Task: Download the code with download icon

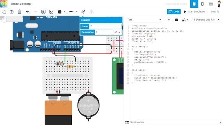Action: pyautogui.click(x=169, y=20)
